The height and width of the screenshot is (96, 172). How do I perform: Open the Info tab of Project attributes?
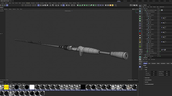click(x=149, y=63)
